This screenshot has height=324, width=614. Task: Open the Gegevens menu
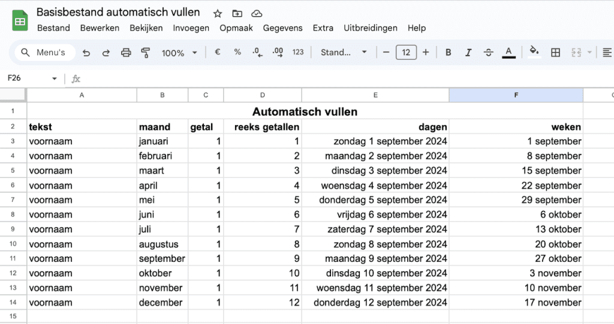click(282, 28)
